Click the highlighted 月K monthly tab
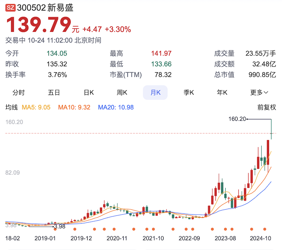 tap(155, 92)
